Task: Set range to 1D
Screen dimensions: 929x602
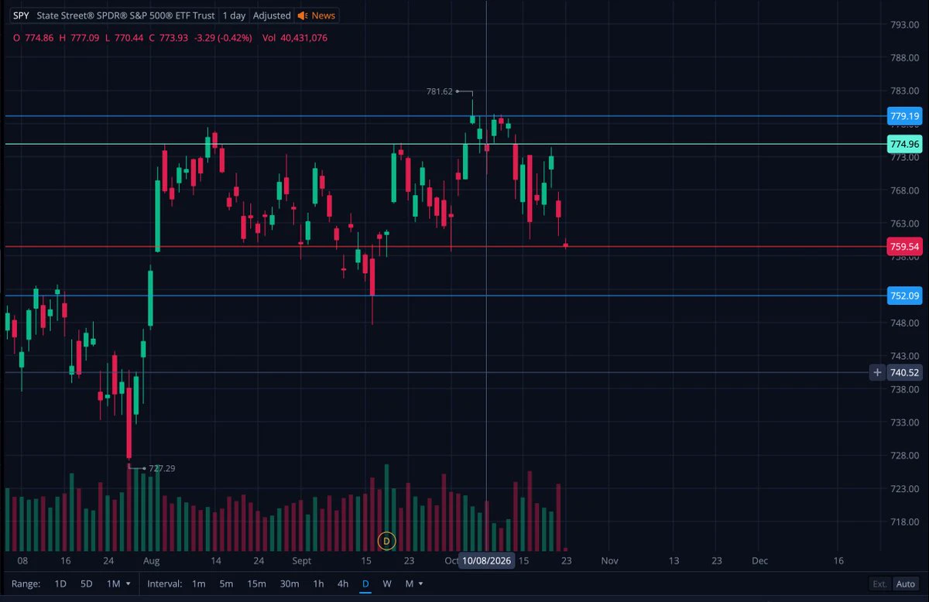Action: pos(60,584)
